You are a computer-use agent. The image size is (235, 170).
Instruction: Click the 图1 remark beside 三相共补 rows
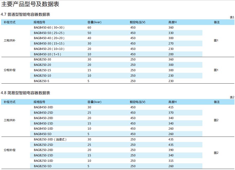click(x=216, y=40)
